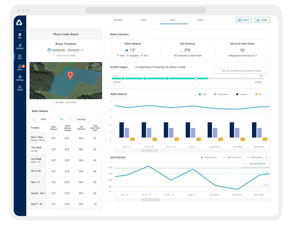The image size is (292, 227).
Task: Open the Week period dropdown
Action: coord(52,119)
